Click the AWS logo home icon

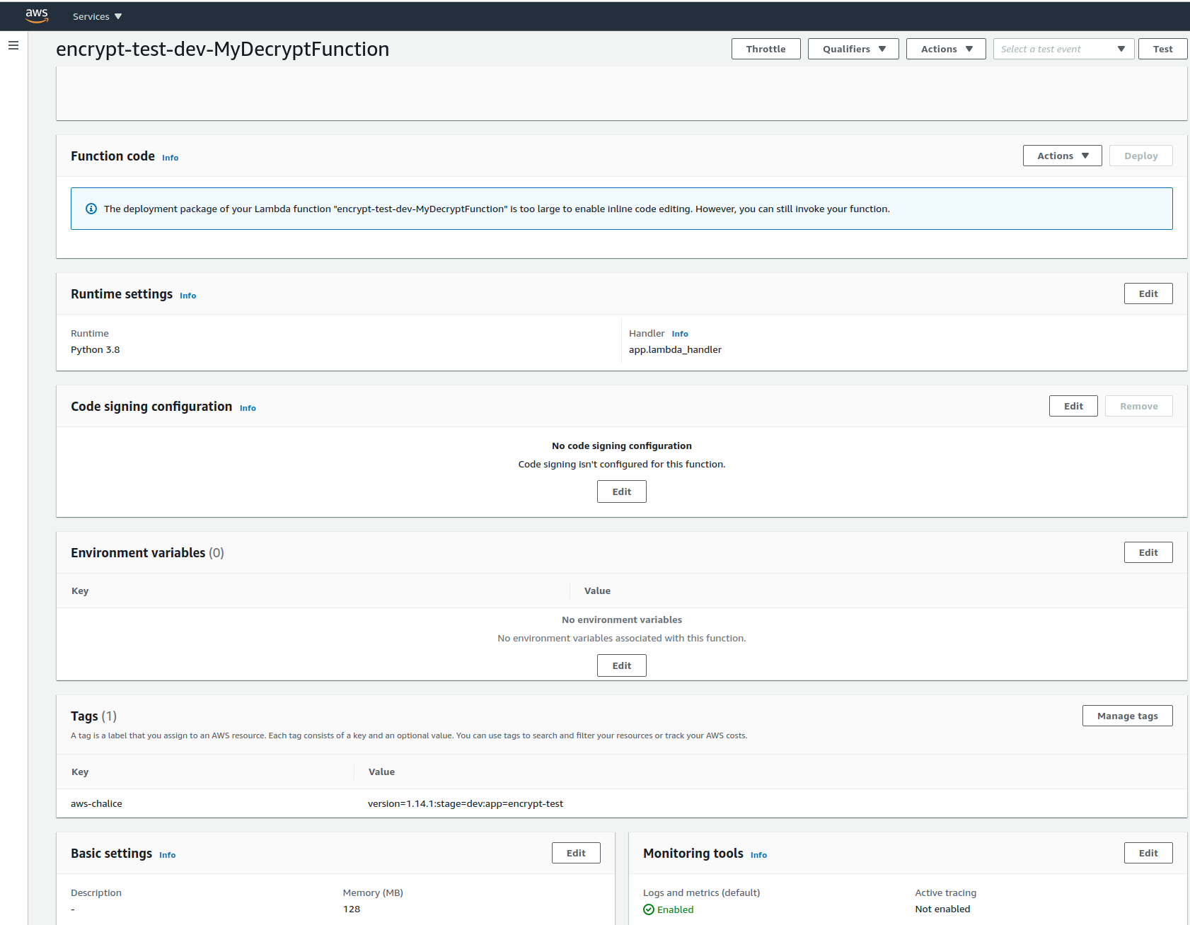(x=37, y=16)
